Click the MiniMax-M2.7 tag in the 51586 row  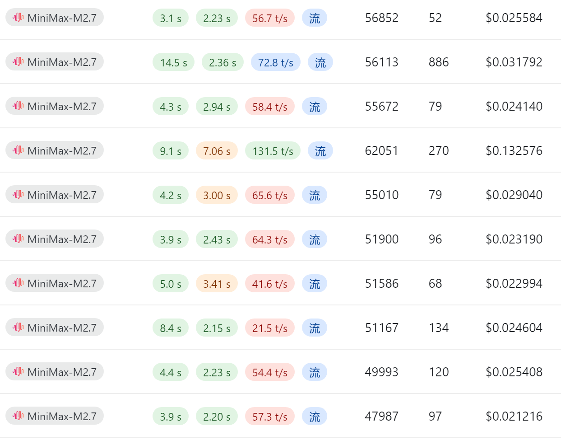pos(55,283)
